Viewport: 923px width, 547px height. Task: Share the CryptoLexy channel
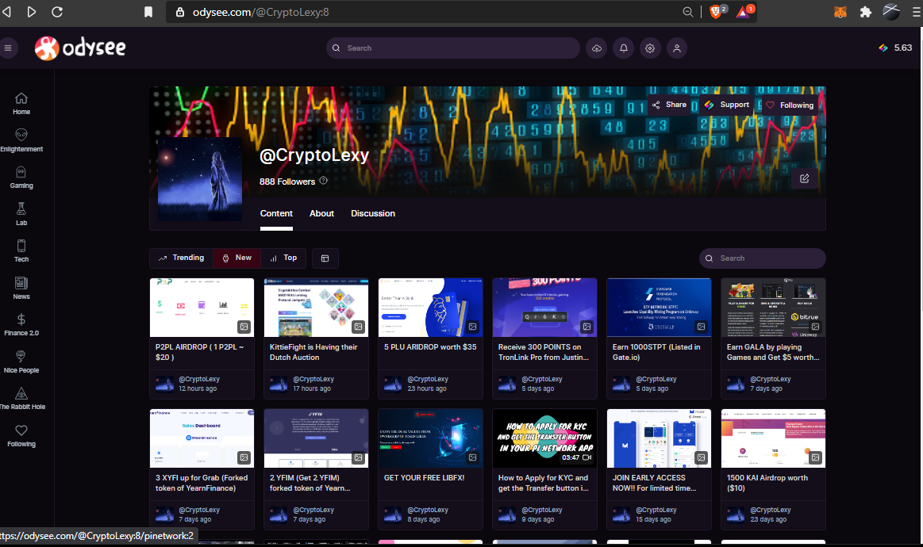click(669, 105)
